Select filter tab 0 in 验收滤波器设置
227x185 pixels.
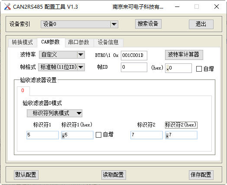[x=23, y=91]
